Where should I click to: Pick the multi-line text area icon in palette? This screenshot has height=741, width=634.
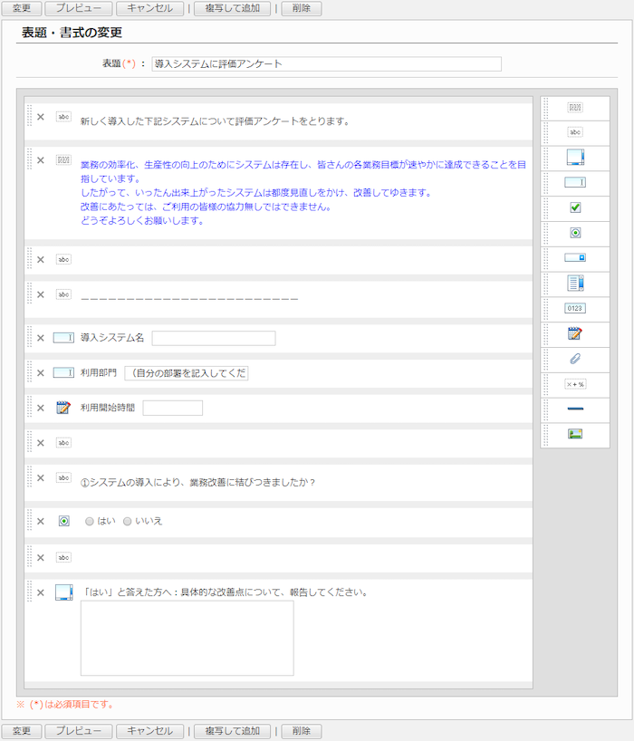[x=575, y=157]
